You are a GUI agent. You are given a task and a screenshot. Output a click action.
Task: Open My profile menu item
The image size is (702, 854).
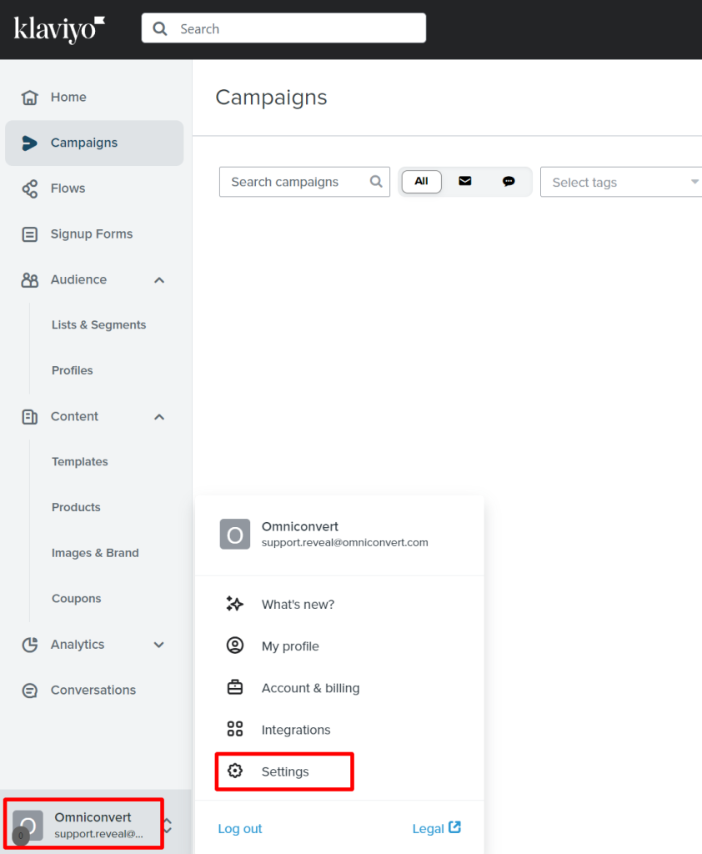click(289, 646)
